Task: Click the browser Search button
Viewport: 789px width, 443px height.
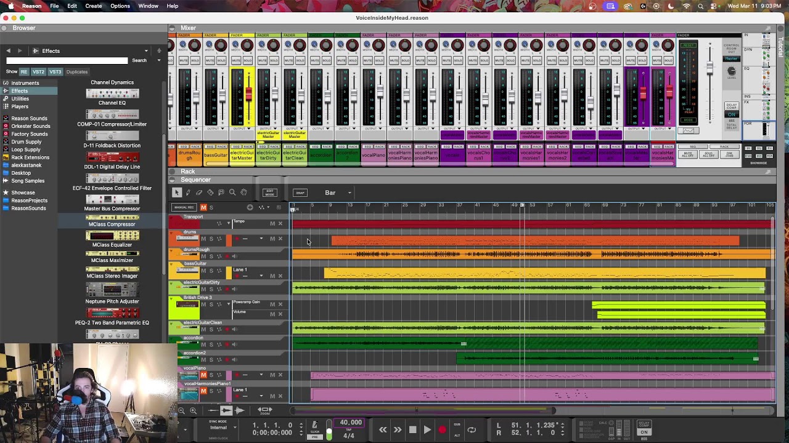Action: pos(139,60)
